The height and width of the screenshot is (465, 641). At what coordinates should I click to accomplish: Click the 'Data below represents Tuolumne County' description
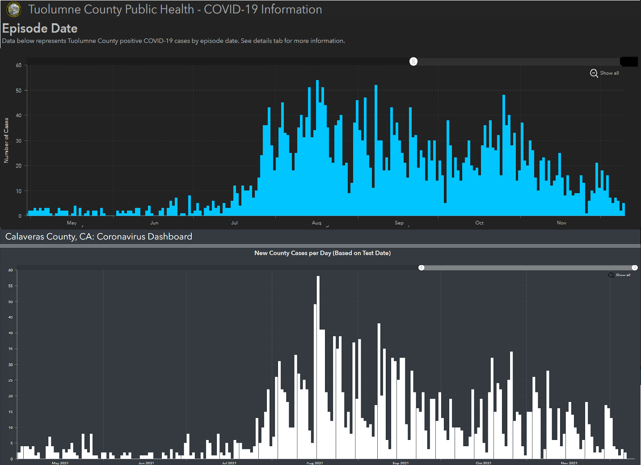(x=173, y=41)
